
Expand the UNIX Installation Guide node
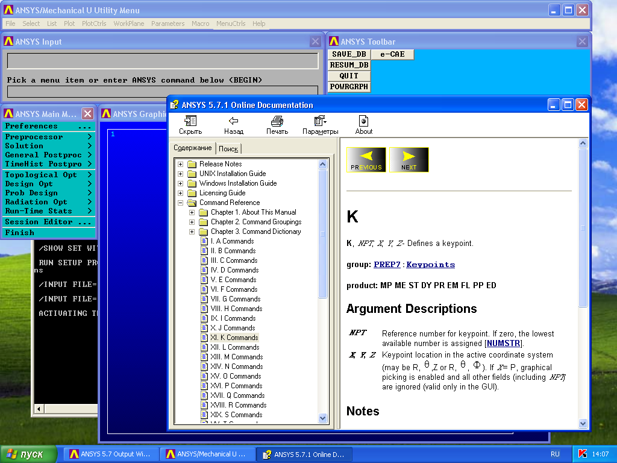click(x=180, y=174)
